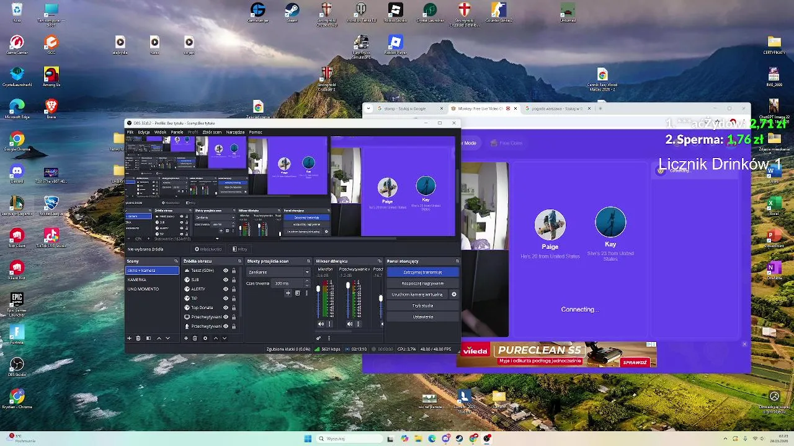Move scene down with arrow icon
This screenshot has width=794, height=446.
[167, 338]
